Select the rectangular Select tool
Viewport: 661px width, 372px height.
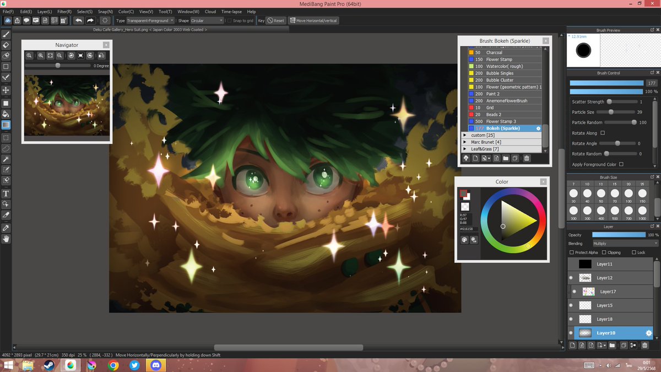(6, 138)
